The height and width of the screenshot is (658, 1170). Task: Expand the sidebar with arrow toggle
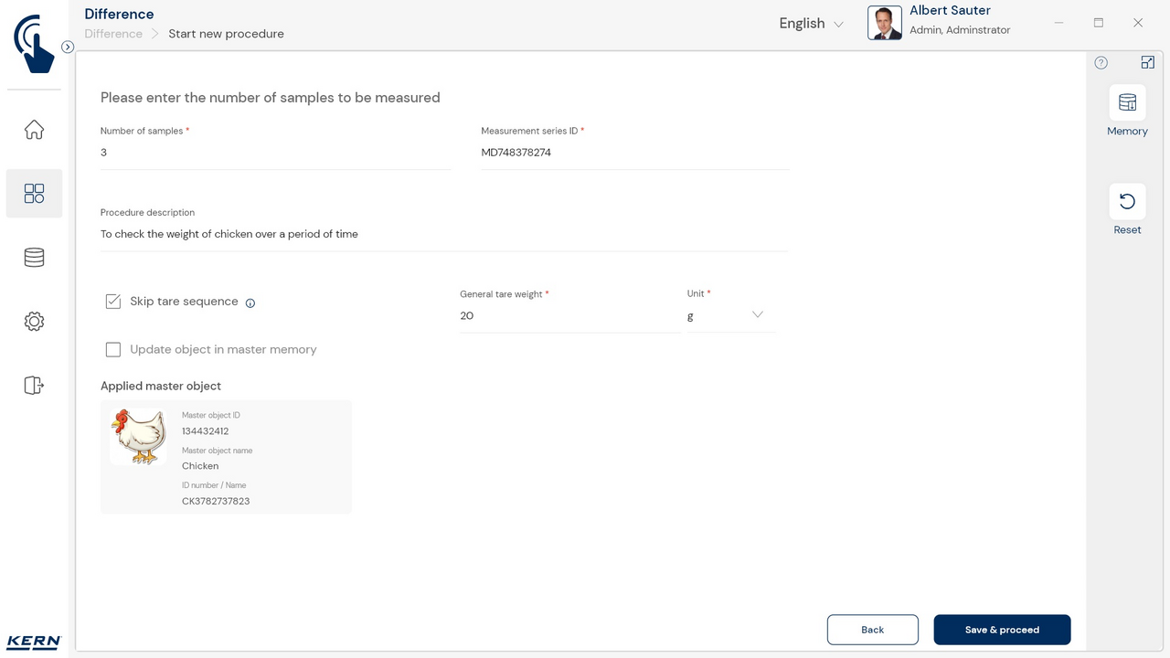tap(68, 47)
